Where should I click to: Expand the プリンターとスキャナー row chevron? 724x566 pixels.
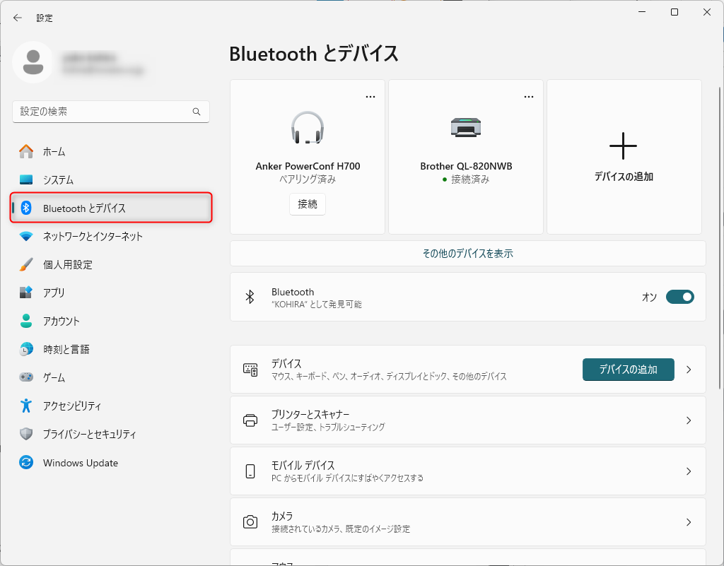click(x=689, y=420)
